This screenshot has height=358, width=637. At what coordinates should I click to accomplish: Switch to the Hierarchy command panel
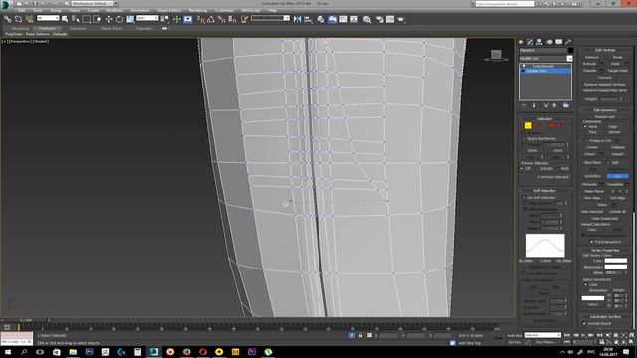click(x=539, y=42)
